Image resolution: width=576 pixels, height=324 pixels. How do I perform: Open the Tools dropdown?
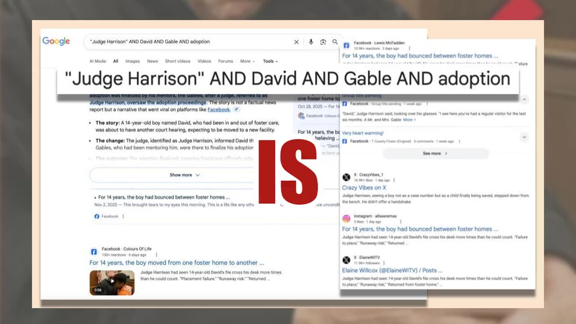(x=270, y=61)
